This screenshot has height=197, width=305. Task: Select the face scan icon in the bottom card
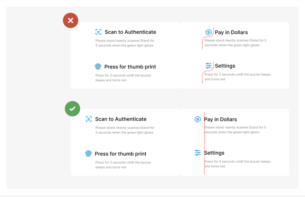[88, 119]
